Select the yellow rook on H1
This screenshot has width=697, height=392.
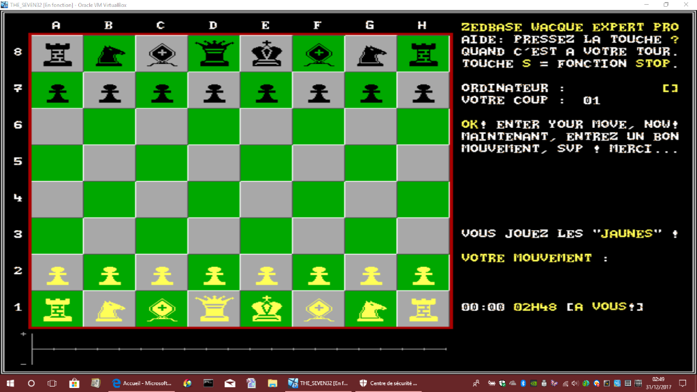tap(423, 309)
